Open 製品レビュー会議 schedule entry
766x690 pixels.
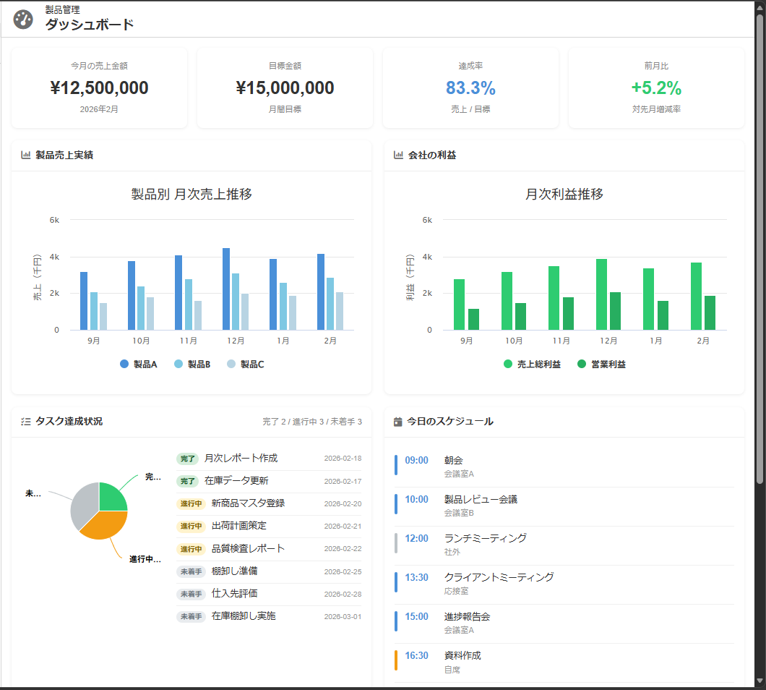[x=564, y=505]
